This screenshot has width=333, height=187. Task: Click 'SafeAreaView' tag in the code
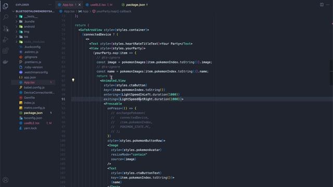coord(91,30)
